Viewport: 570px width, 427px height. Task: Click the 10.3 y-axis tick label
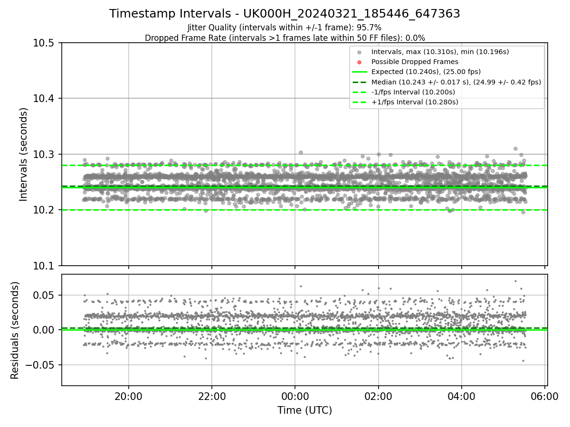coord(45,155)
